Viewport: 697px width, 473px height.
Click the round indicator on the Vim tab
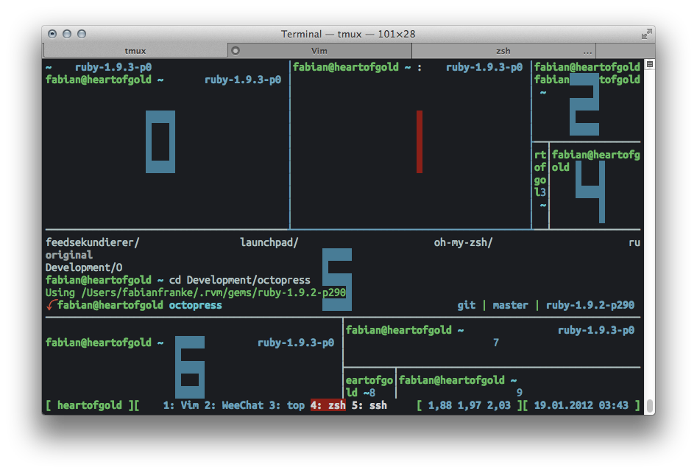point(236,51)
